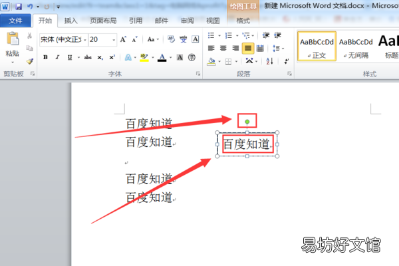
Task: Decrease paragraph indent
Action: [265, 35]
